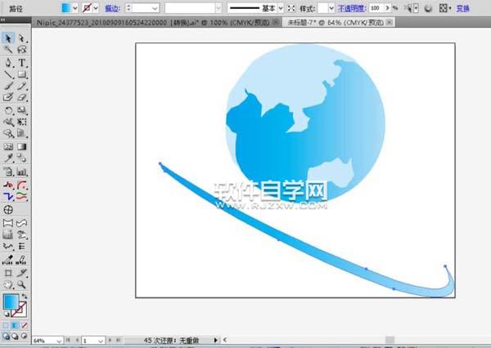Select the Scale tool

[x=21, y=110]
